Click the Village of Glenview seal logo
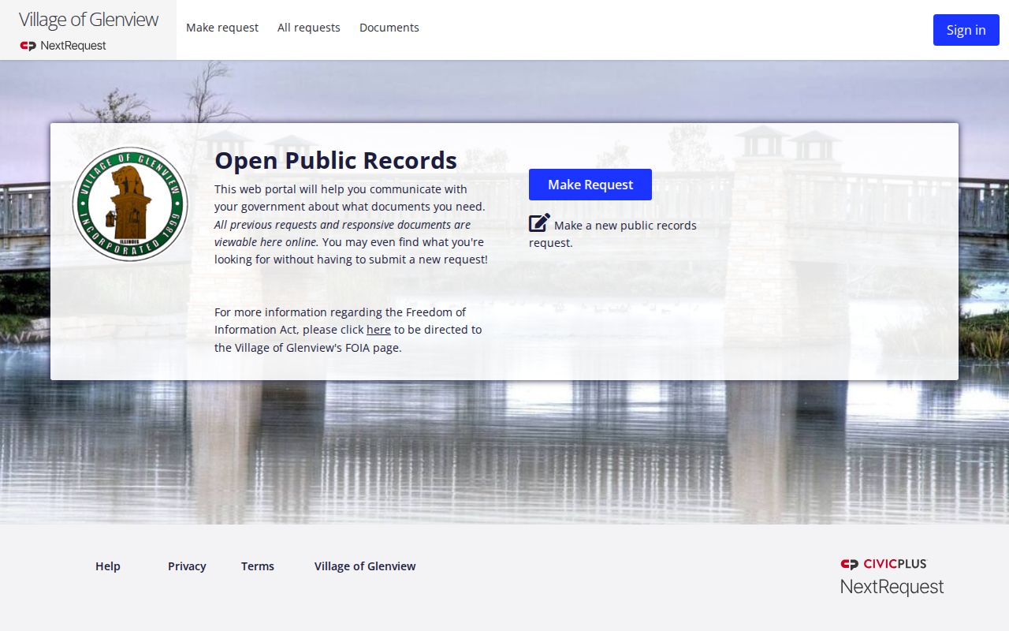The height and width of the screenshot is (631, 1009). click(x=130, y=203)
